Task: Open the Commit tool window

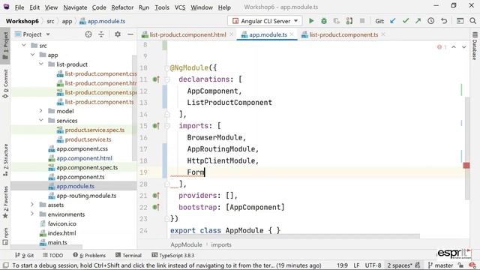Action: (5, 83)
